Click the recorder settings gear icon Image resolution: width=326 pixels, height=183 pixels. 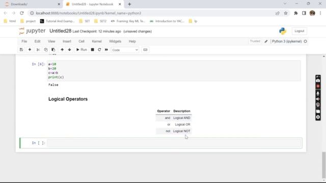coord(318,117)
